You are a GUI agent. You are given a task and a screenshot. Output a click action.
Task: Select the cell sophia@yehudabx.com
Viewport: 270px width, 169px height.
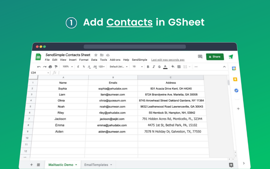(113, 89)
